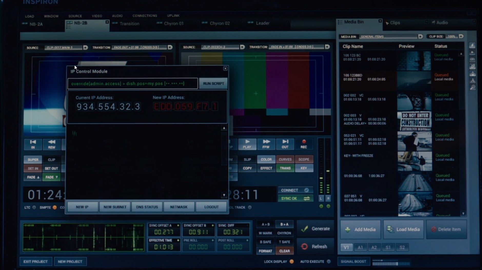Select the text tool A icon in the Media Bin sidebar
Screen dimensions: 482x270
pyautogui.click(x=473, y=80)
